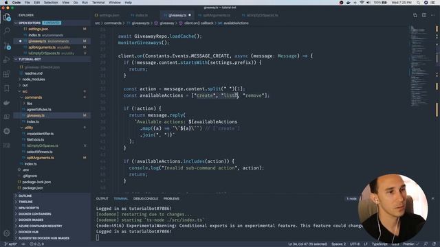Open the compare changes icon in editor toolbar

(x=415, y=15)
